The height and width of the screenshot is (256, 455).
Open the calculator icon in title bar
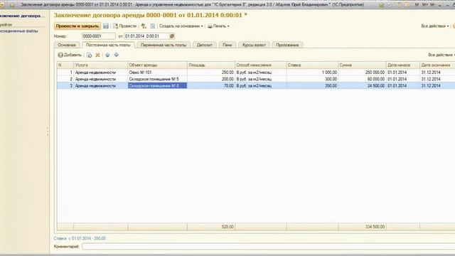tap(400, 5)
